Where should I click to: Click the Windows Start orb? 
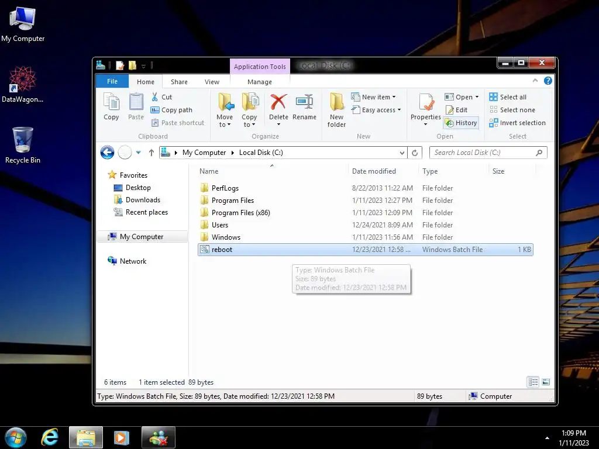point(15,437)
